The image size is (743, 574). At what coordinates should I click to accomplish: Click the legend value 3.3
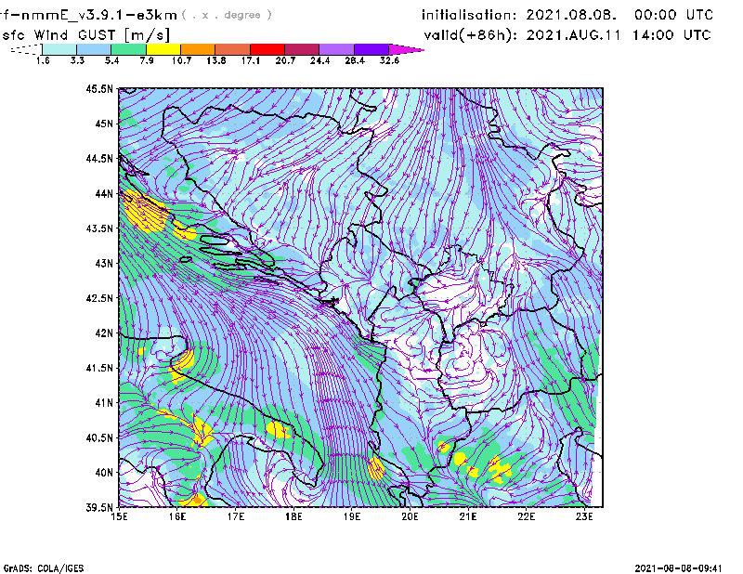click(77, 60)
